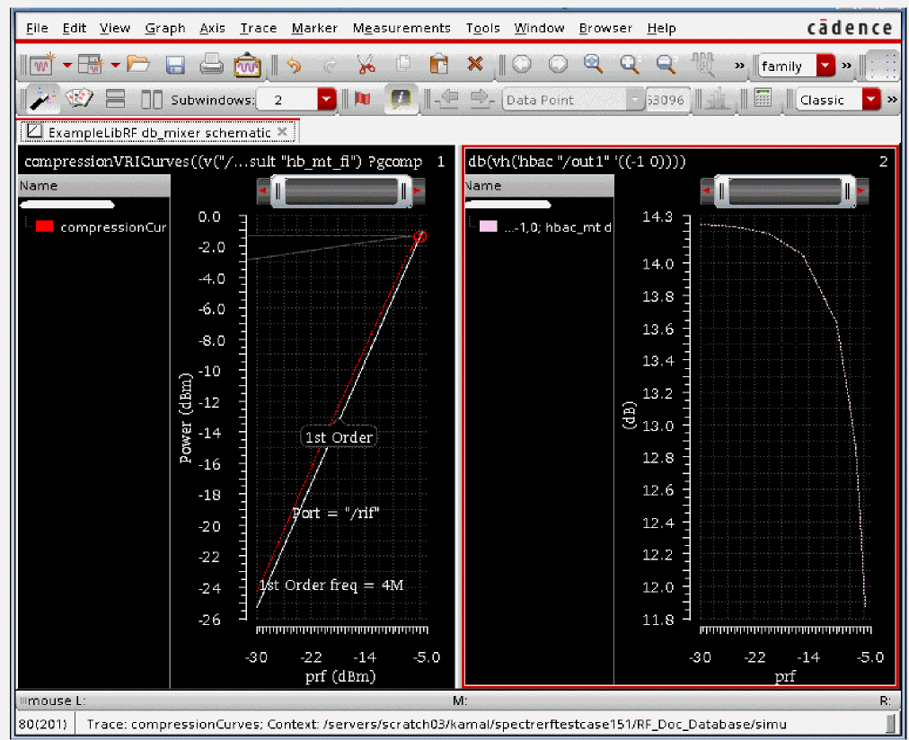Click the 1st Order marker label

point(338,437)
